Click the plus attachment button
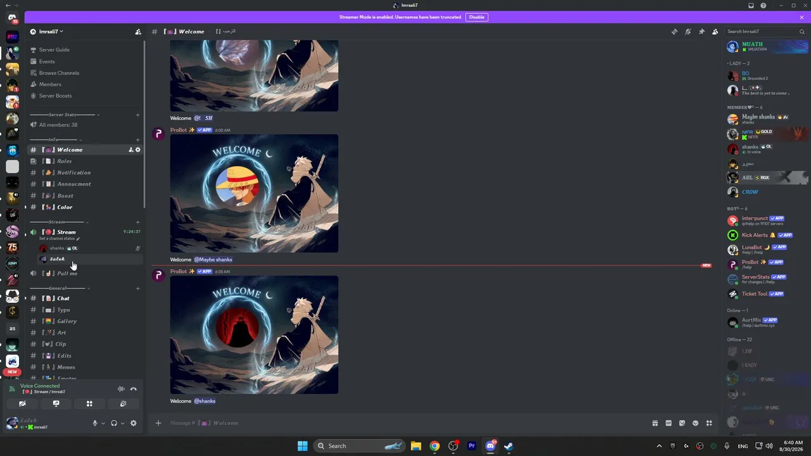811x456 pixels. 158,423
